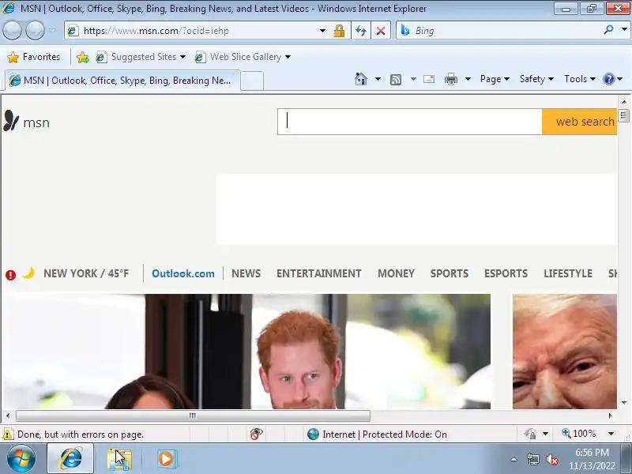
Task: Open Windows Explorer from the taskbar
Action: [x=119, y=459]
